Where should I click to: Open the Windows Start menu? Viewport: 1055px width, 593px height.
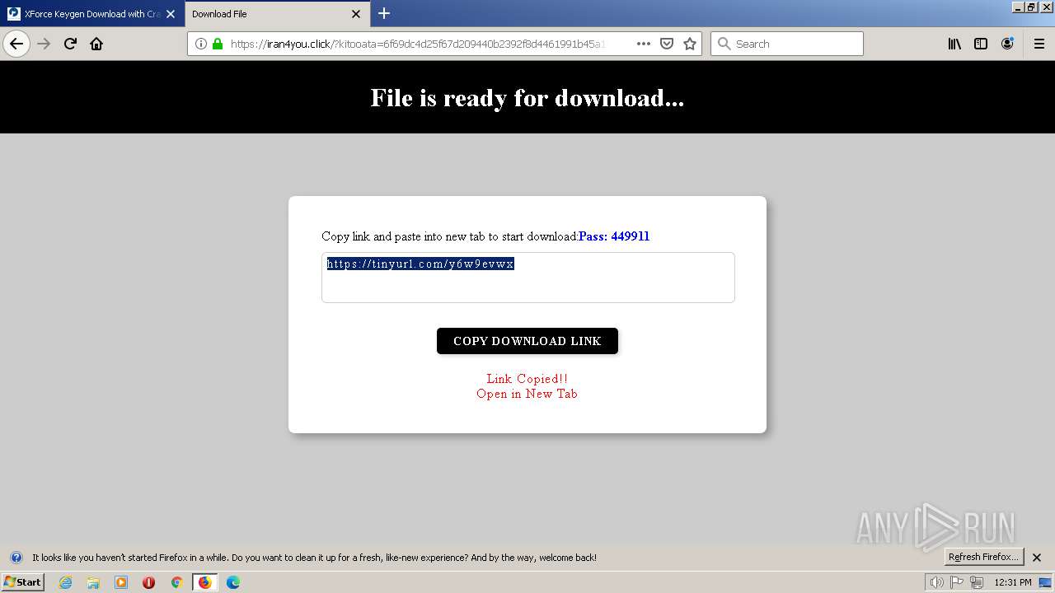click(x=22, y=581)
